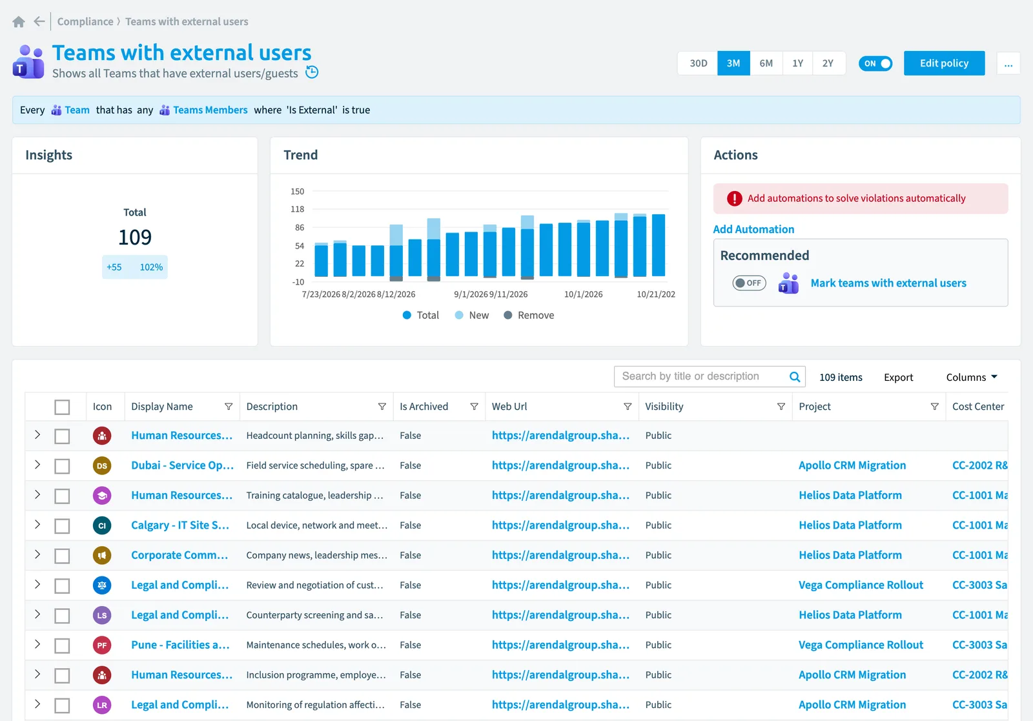This screenshot has width=1033, height=721.
Task: Click the back arrow icon
Action: tap(39, 21)
